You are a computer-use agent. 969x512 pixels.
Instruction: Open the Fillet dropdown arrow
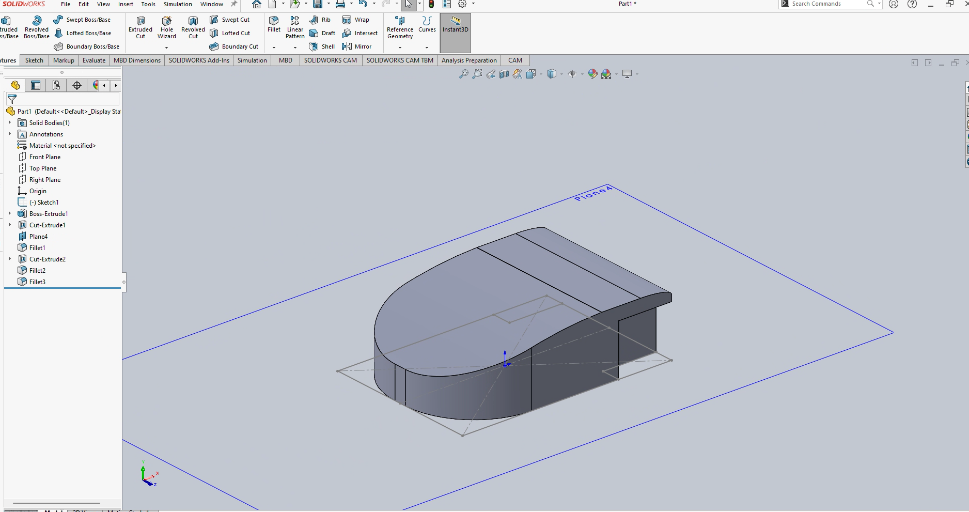274,48
